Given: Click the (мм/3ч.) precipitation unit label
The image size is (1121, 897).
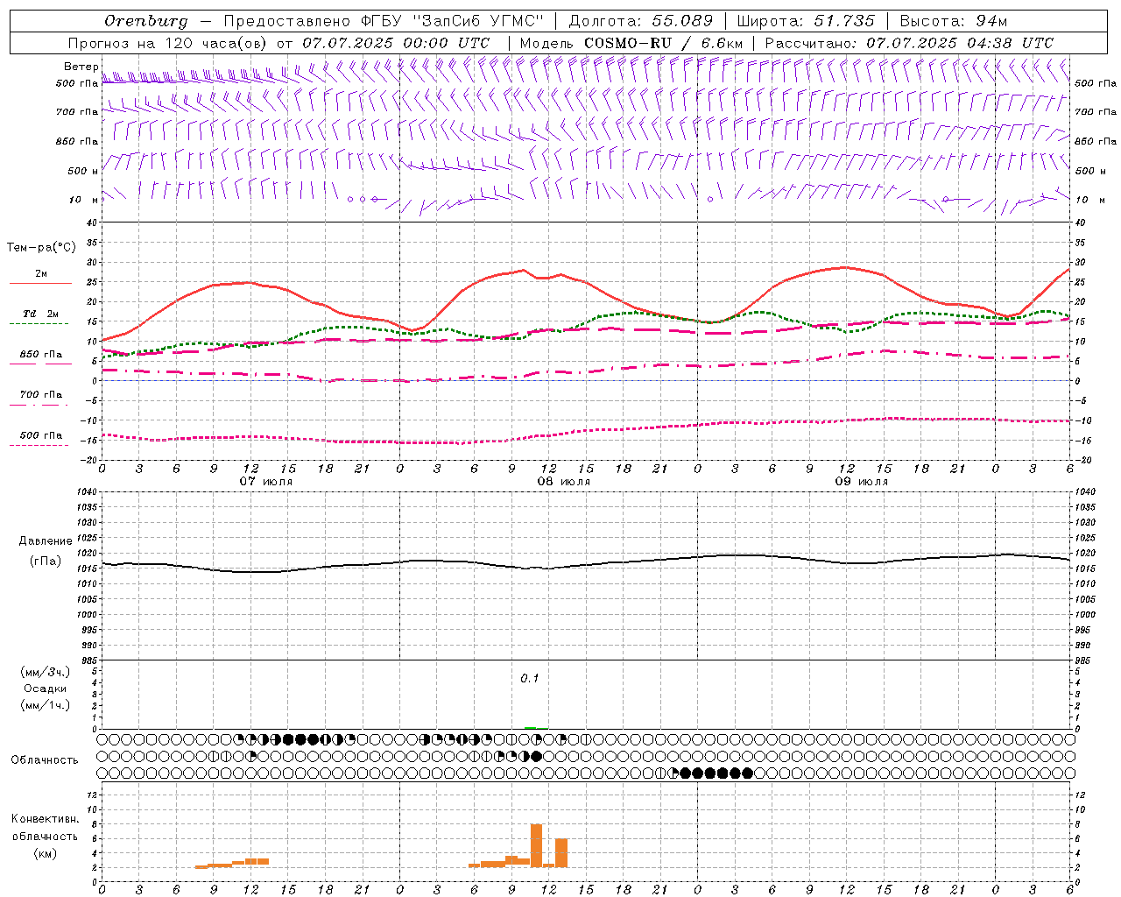Looking at the screenshot, I should pos(46,672).
